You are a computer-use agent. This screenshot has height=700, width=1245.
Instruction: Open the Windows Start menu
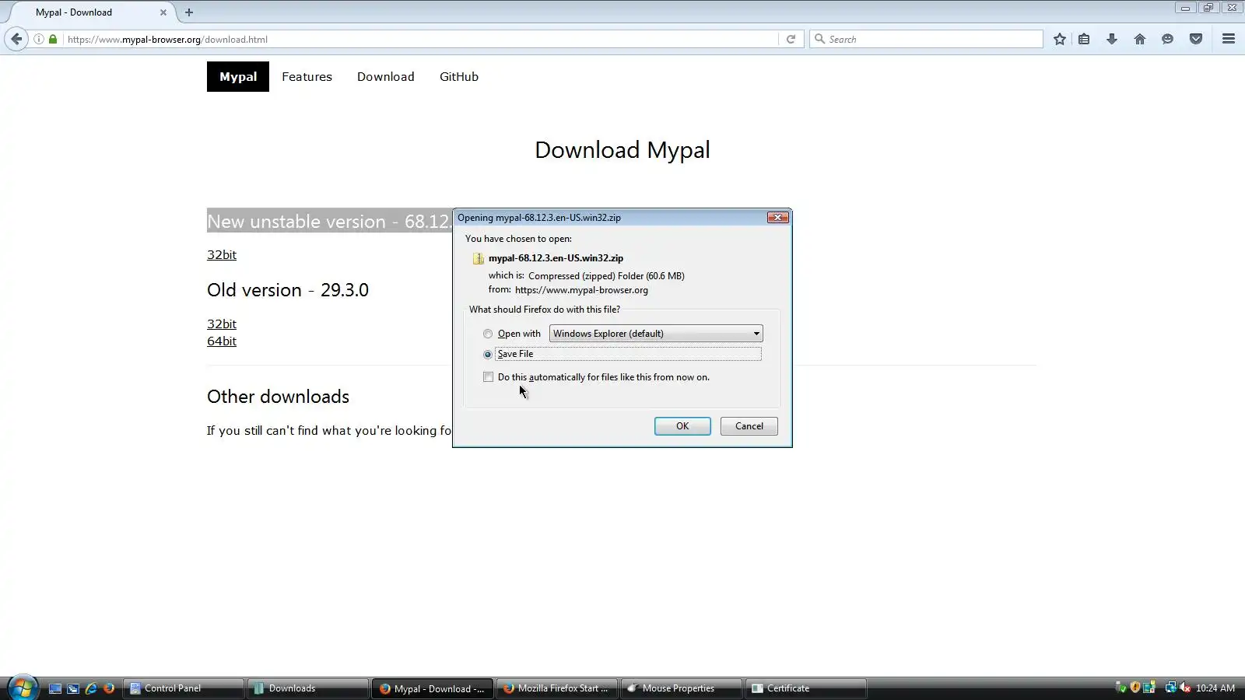pyautogui.click(x=23, y=688)
